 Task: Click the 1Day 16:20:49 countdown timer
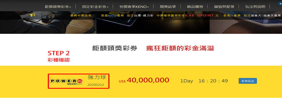click(204, 81)
